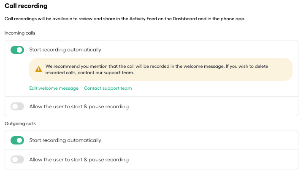
Task: Click outgoing 'Allow the user to start & pause' text
Action: pyautogui.click(x=79, y=160)
